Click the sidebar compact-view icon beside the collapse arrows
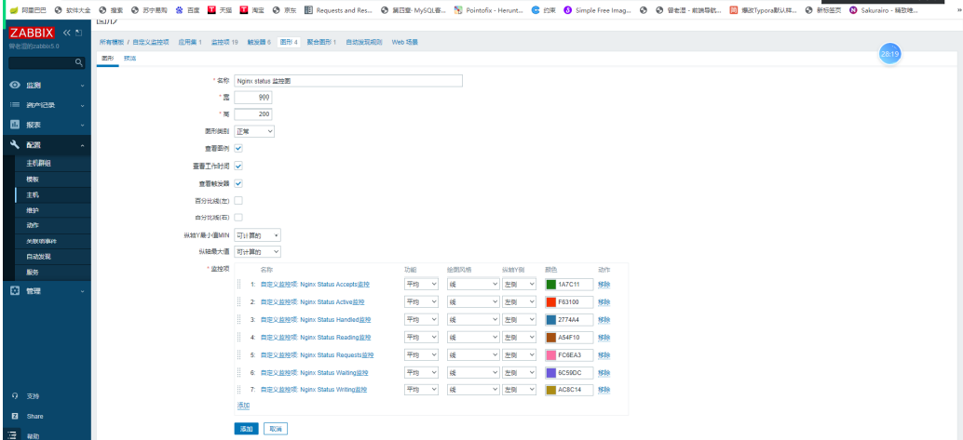Viewport: 963px width, 440px height. pyautogui.click(x=78, y=33)
